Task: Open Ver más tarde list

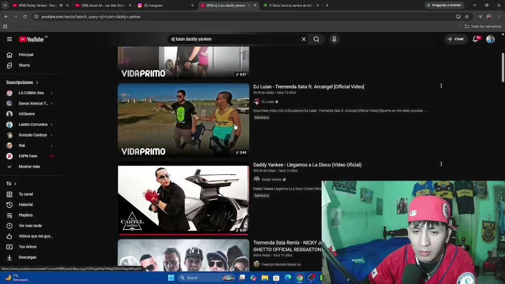Action: (30, 226)
